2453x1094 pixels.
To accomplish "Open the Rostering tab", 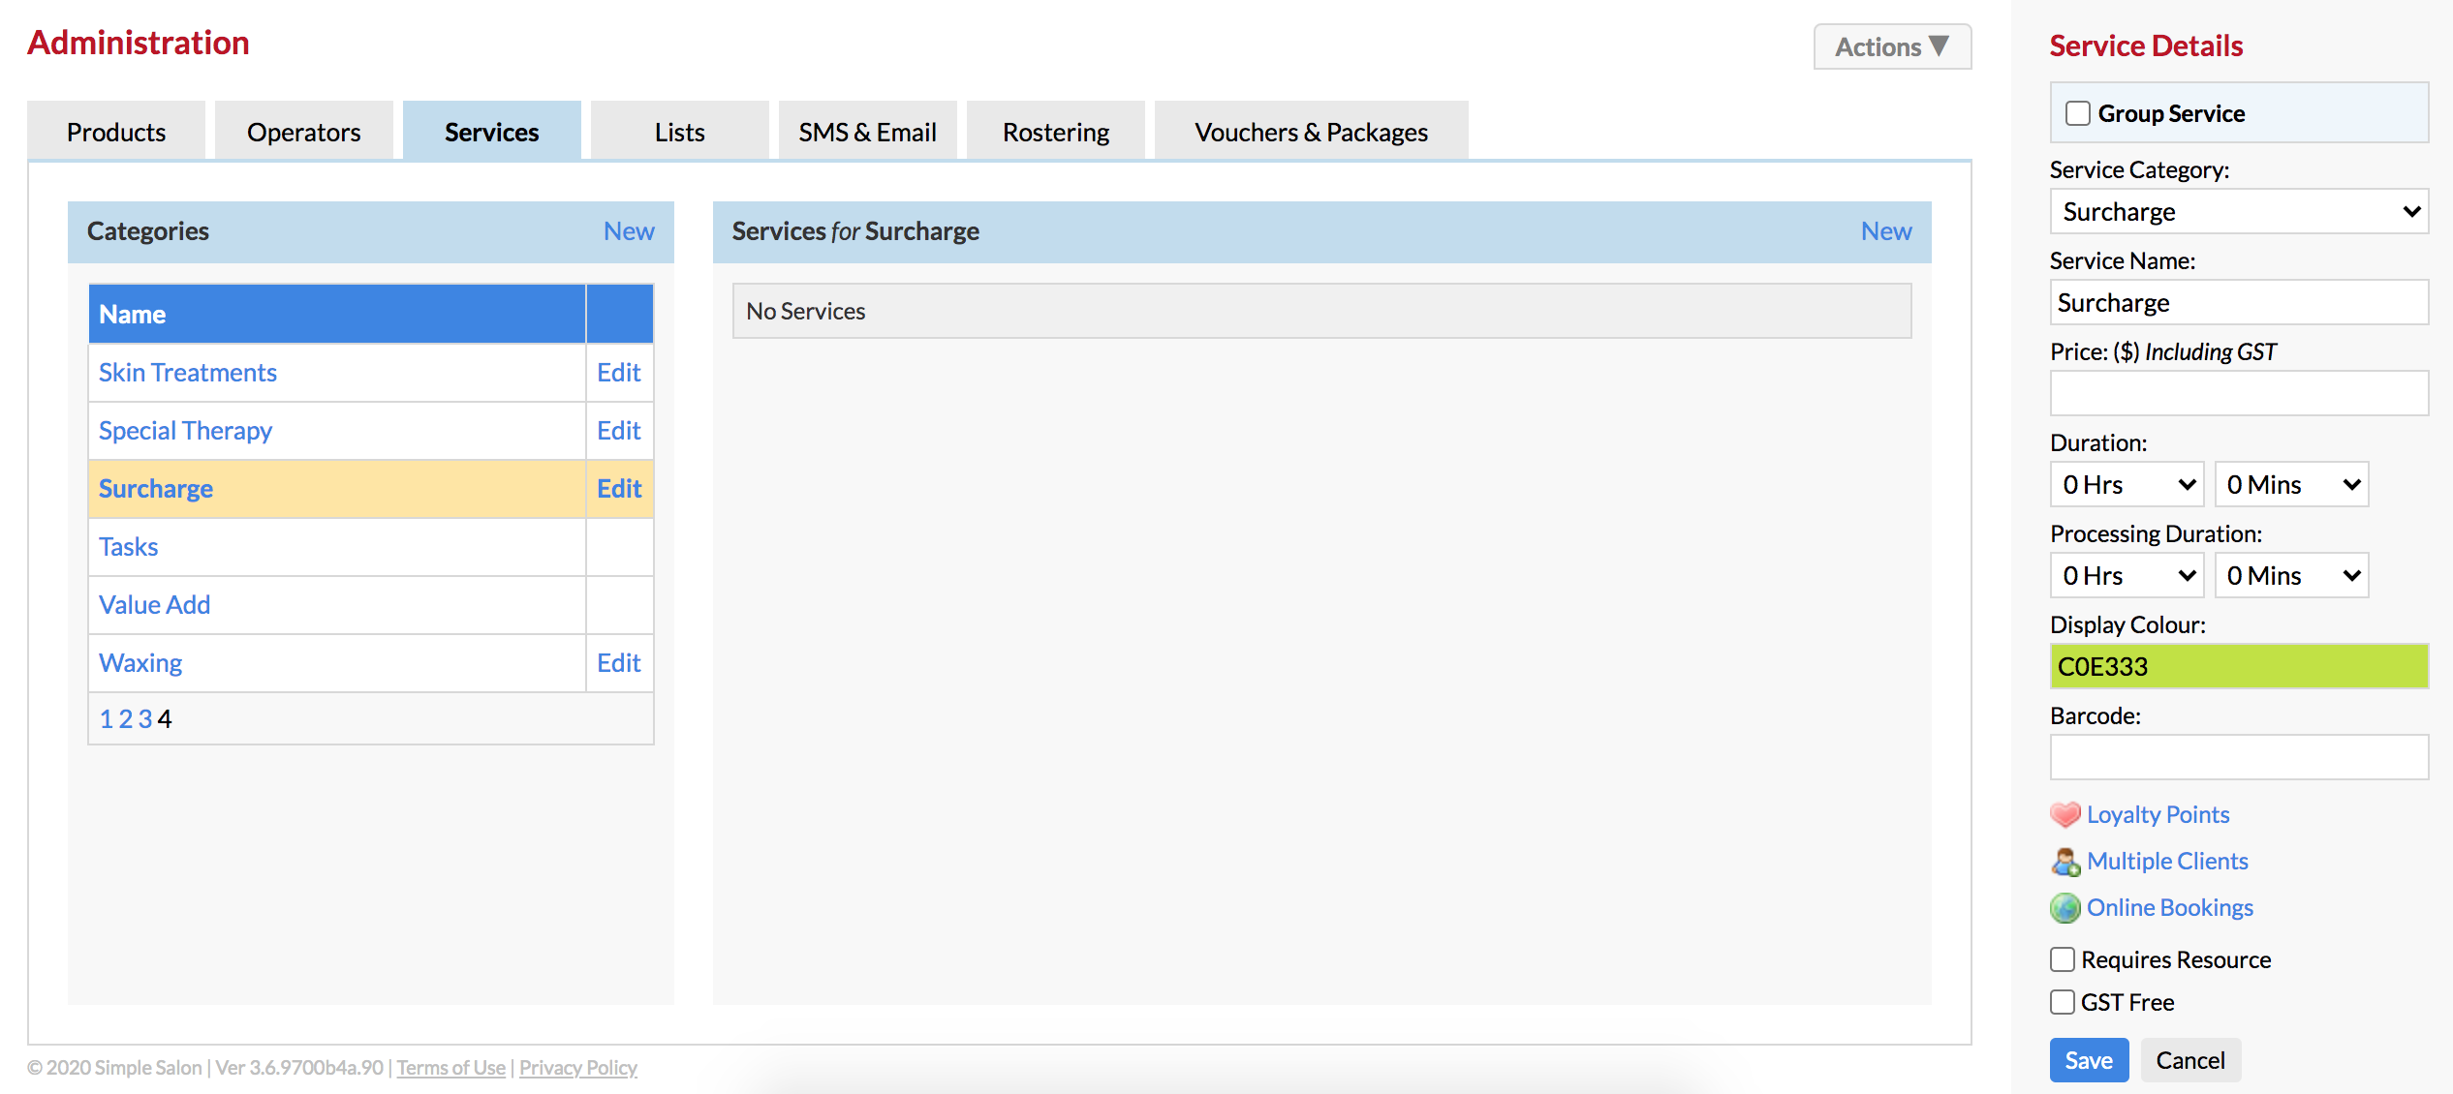I will pos(1054,131).
